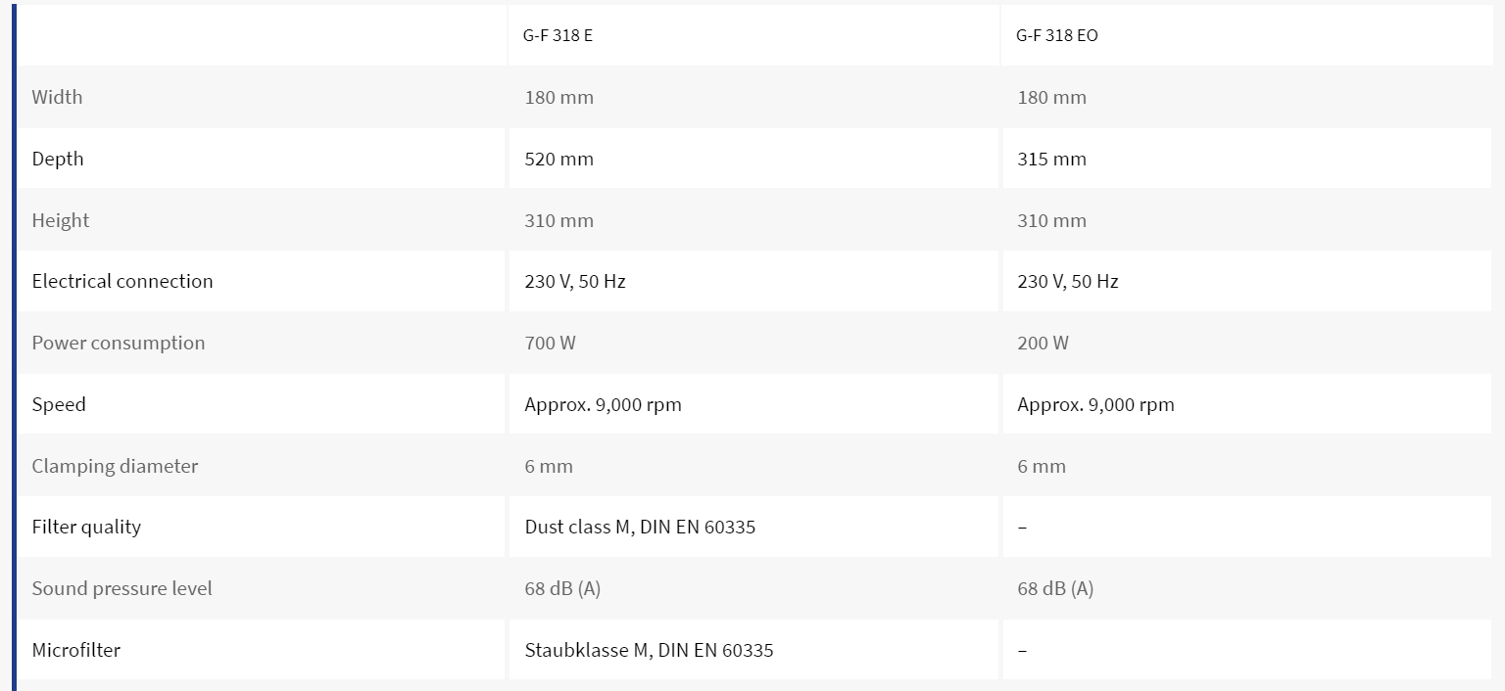
Task: Click 230 V, 50 Hz under G-F 318 EO
Action: (x=1068, y=281)
